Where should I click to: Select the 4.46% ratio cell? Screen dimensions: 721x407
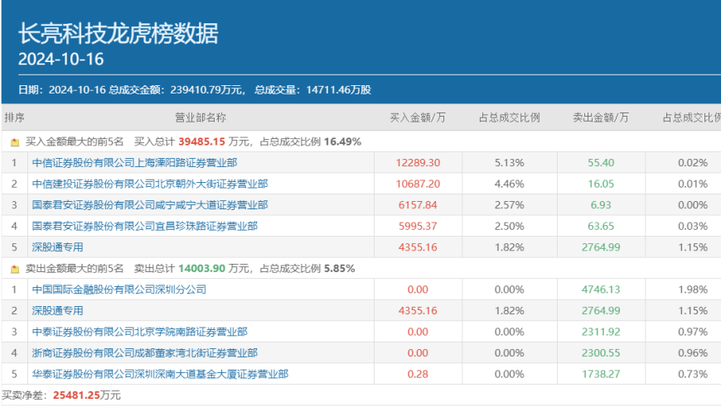[510, 184]
